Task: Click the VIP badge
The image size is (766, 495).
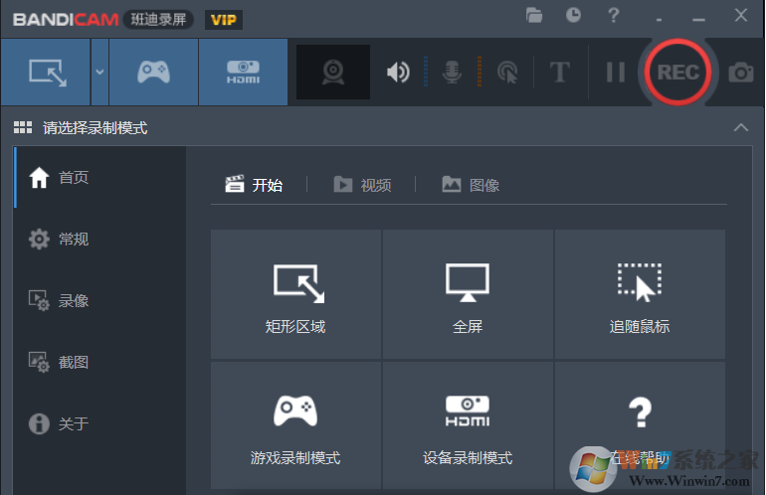Action: click(x=223, y=20)
